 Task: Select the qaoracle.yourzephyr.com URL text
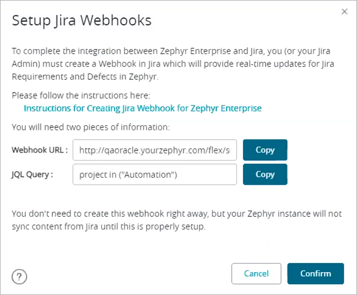point(158,150)
